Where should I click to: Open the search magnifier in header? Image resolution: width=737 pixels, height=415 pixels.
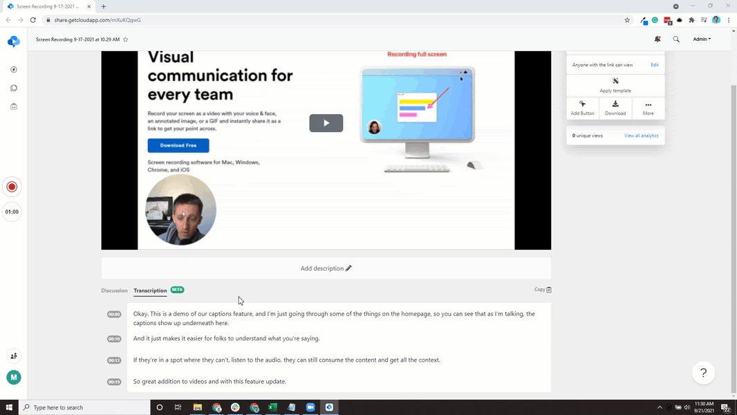[676, 39]
